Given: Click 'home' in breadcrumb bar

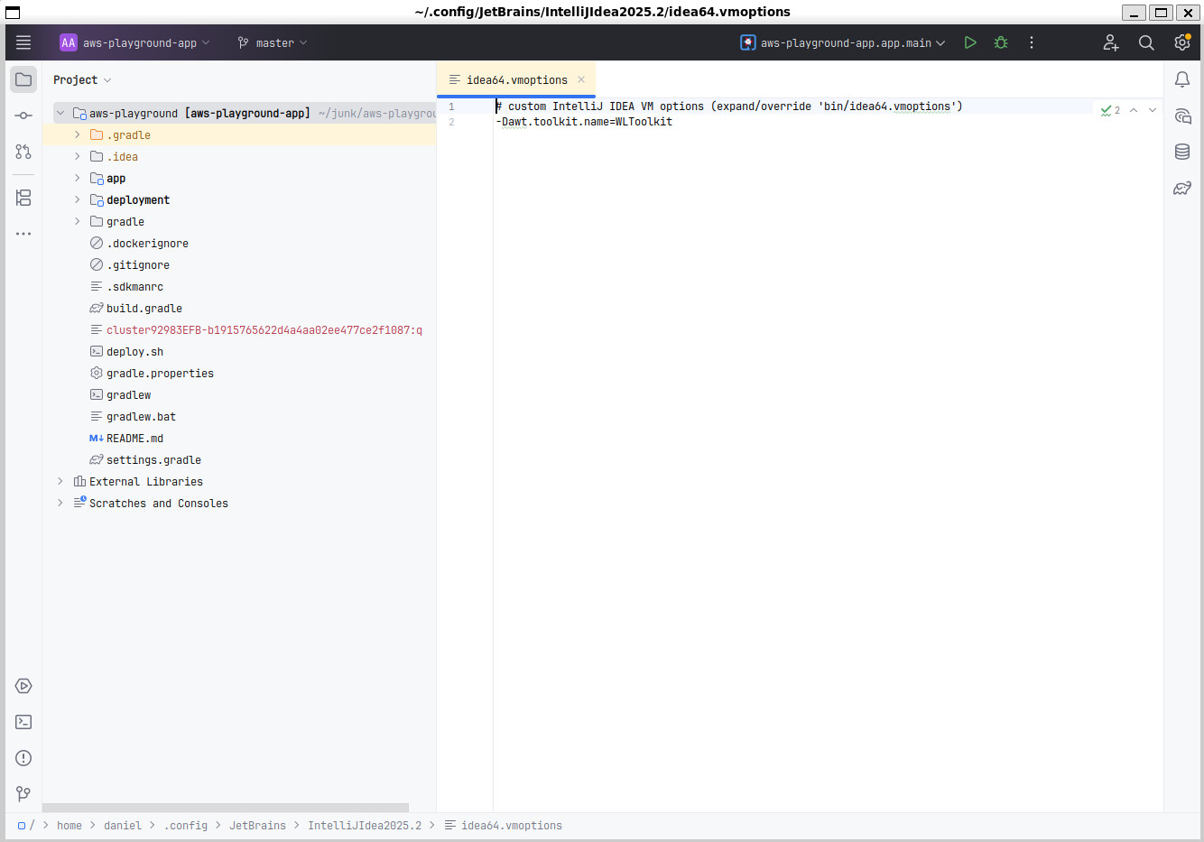Looking at the screenshot, I should click(x=69, y=826).
